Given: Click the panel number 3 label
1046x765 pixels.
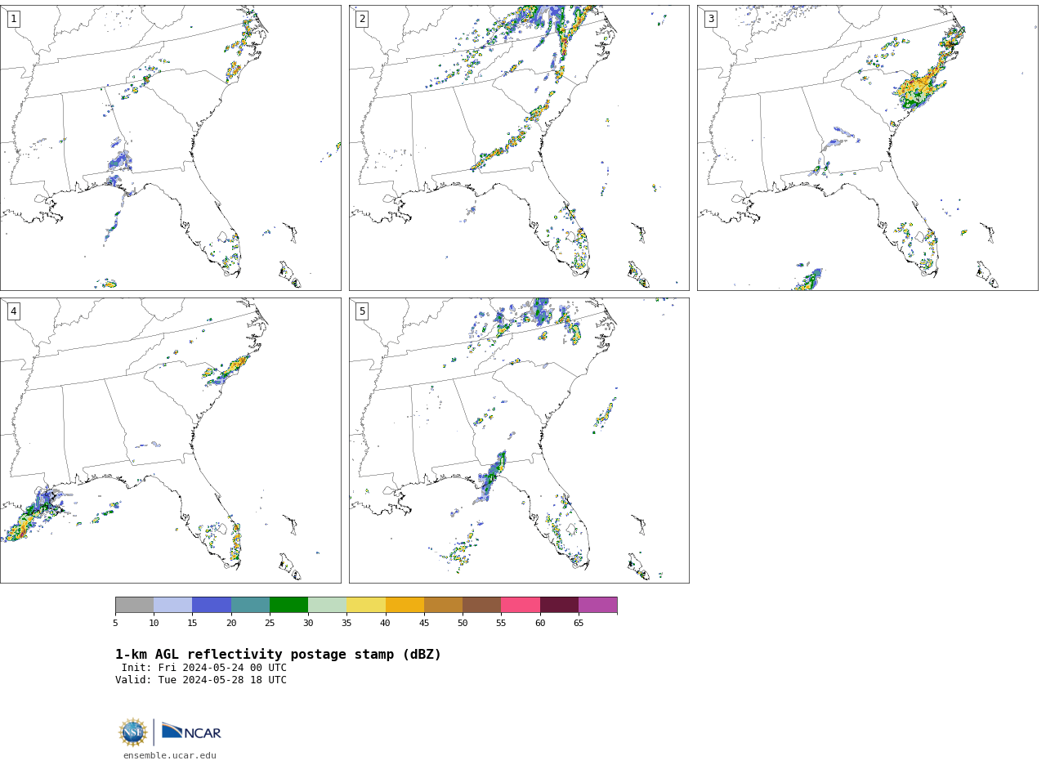Looking at the screenshot, I should [x=710, y=19].
